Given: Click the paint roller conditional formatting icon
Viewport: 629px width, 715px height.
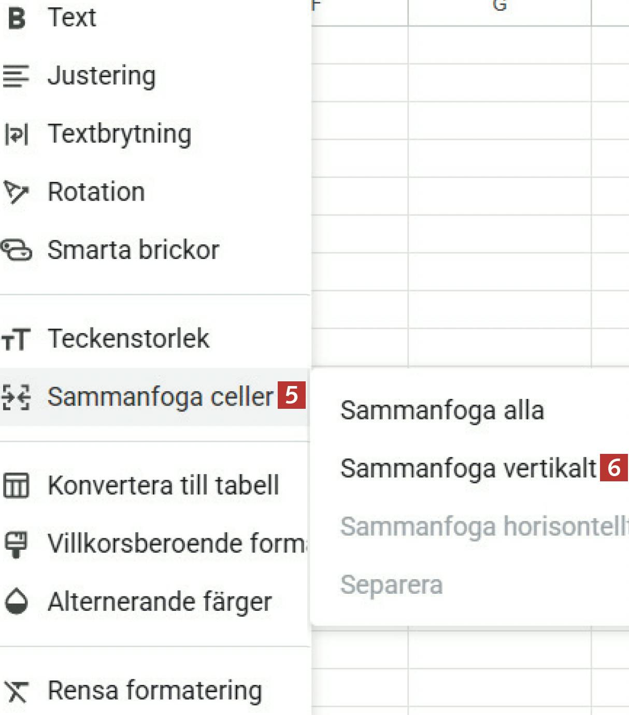Looking at the screenshot, I should tap(16, 544).
